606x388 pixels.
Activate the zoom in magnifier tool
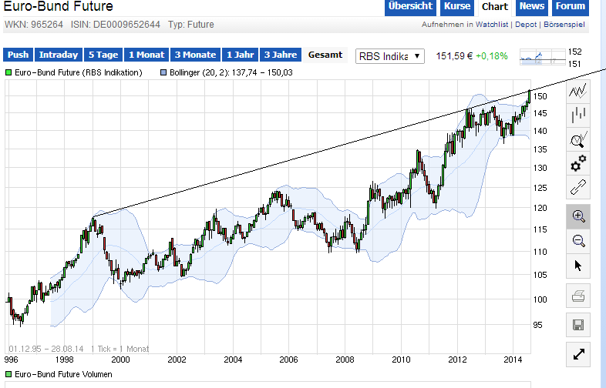pos(578,217)
